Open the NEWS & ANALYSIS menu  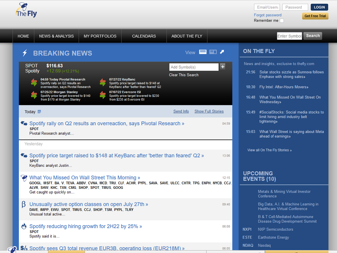coord(56,36)
